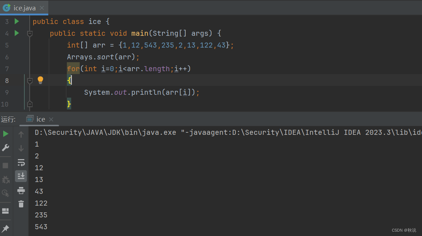The image size is (422, 236).
Task: Collapse the main method fold marker on line 4
Action: click(x=30, y=33)
